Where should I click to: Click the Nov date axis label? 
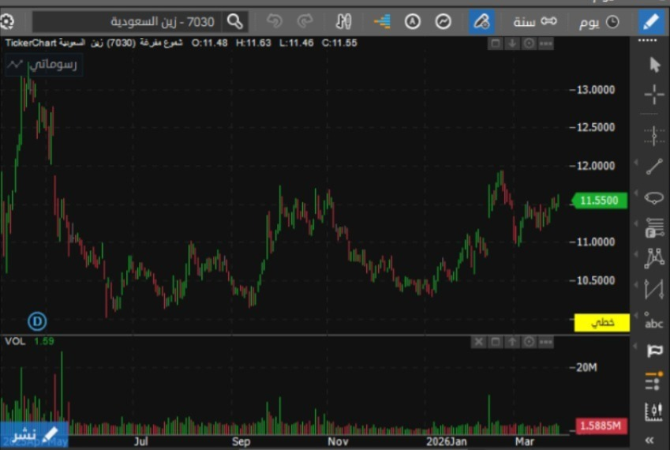[x=338, y=441]
